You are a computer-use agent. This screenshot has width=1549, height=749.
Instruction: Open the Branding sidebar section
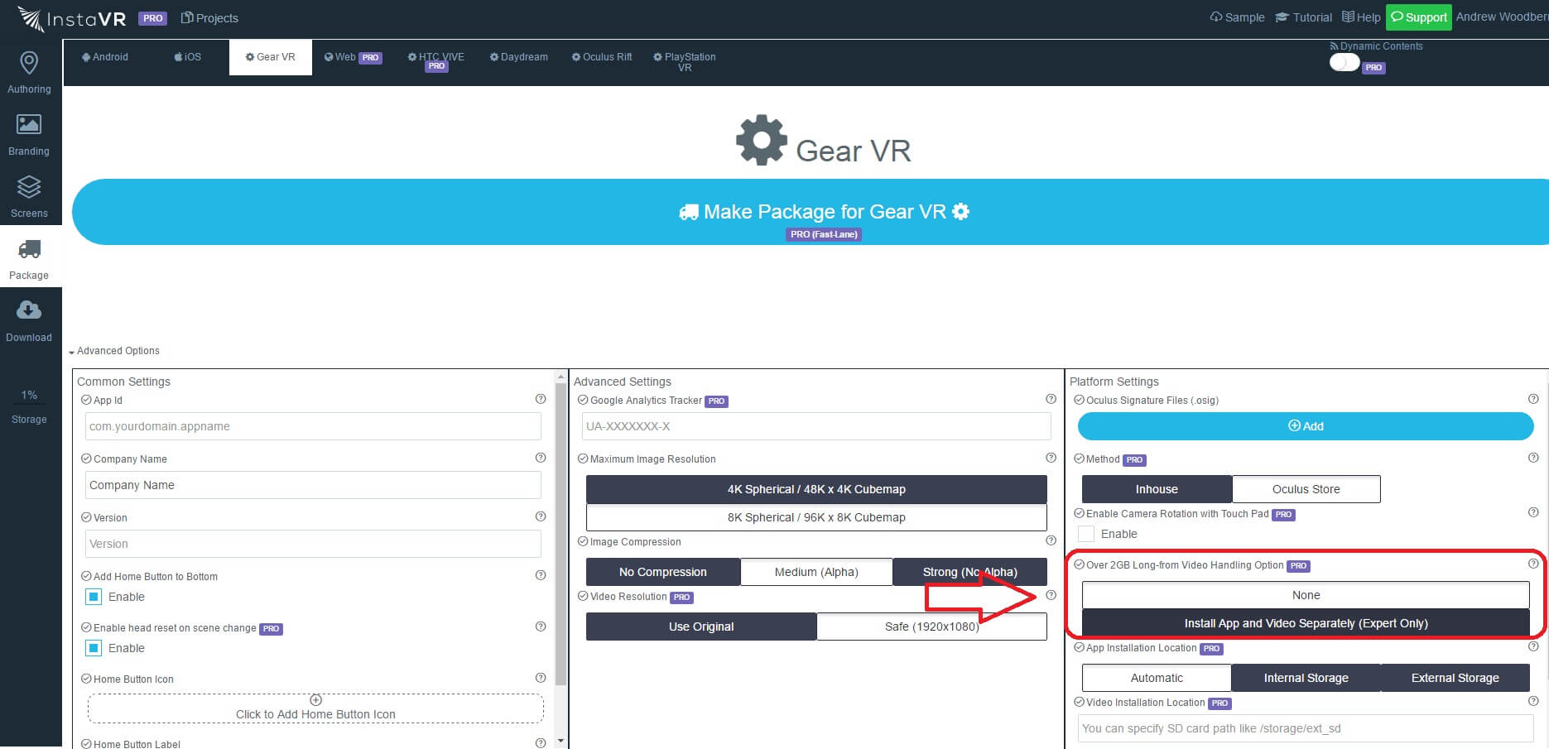(x=29, y=134)
